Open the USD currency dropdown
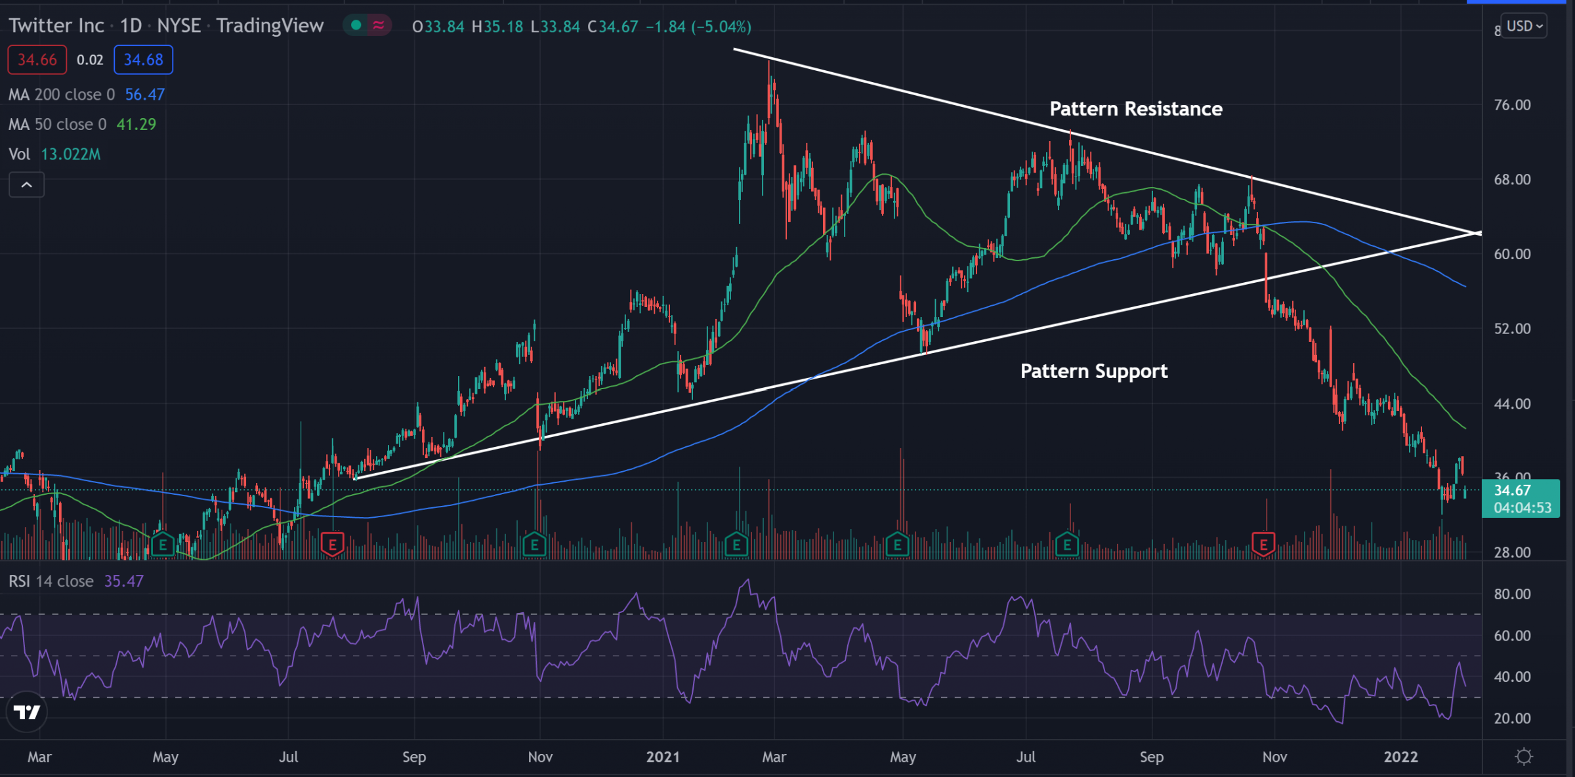Screen dimensions: 1575x777 pos(1524,26)
